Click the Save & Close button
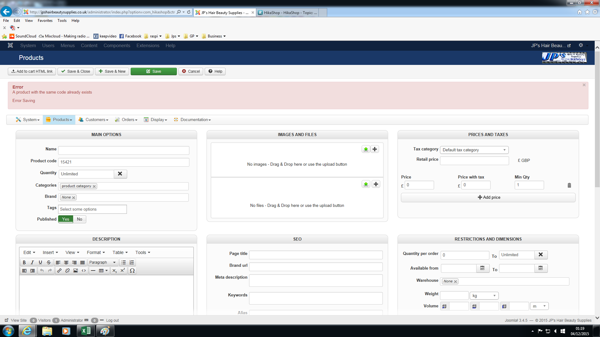600x337 pixels. (76, 71)
